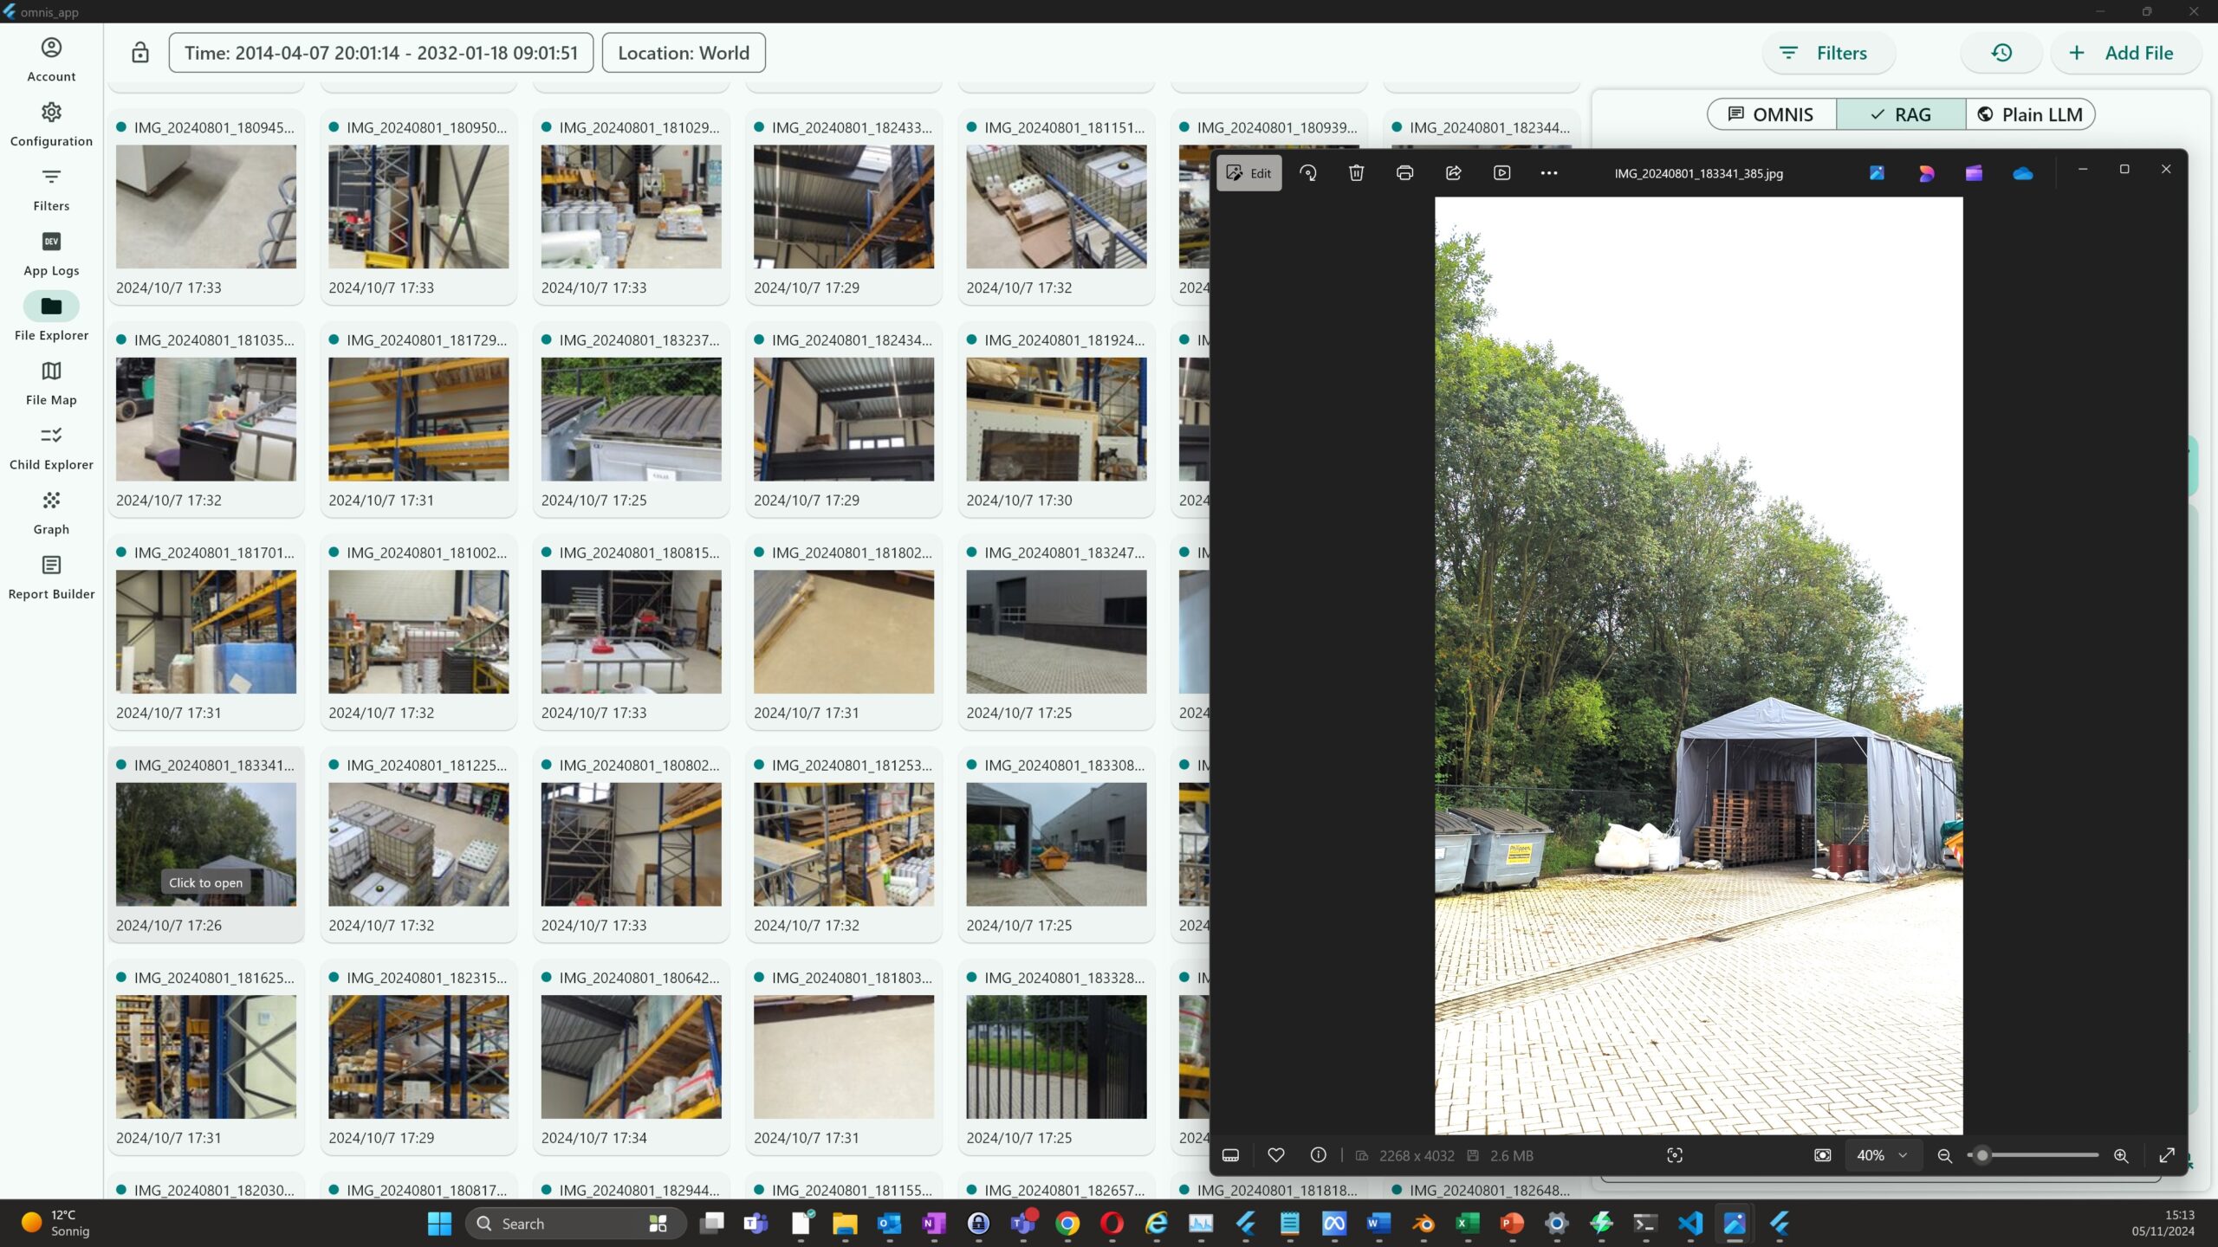This screenshot has height=1247, width=2218.
Task: Share the photo via share icon
Action: tap(1454, 173)
